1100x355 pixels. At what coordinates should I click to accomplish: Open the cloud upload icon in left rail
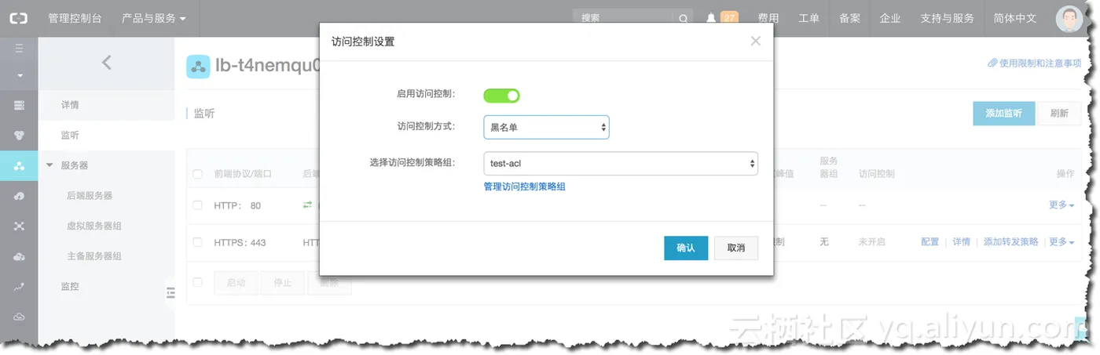(x=20, y=196)
